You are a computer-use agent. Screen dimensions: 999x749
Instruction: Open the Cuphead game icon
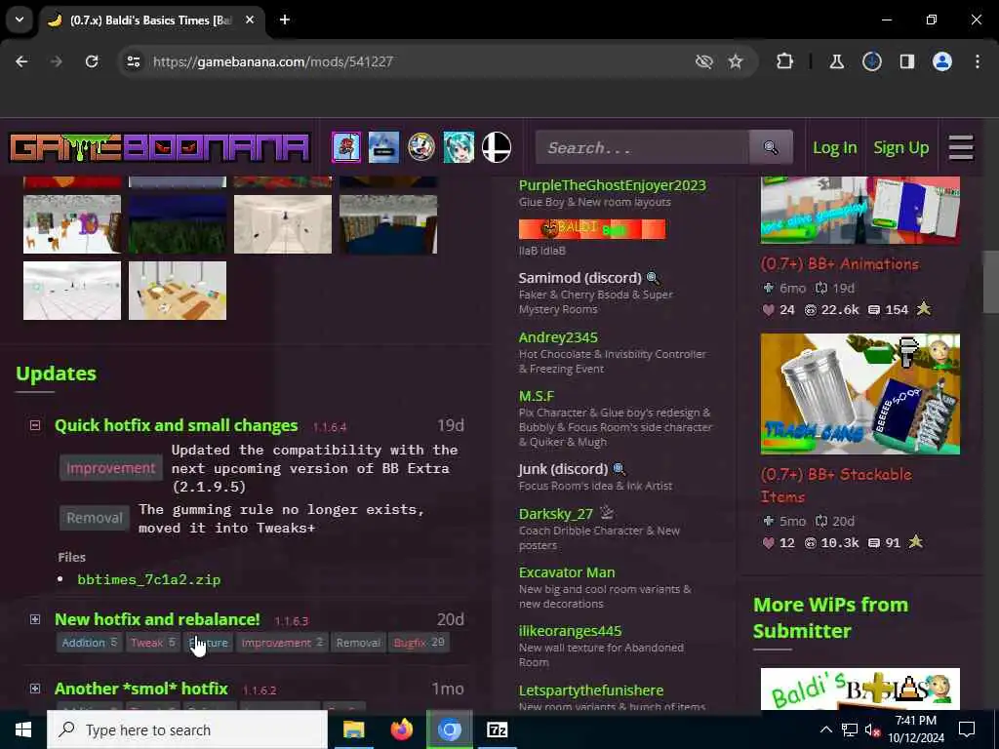421,148
